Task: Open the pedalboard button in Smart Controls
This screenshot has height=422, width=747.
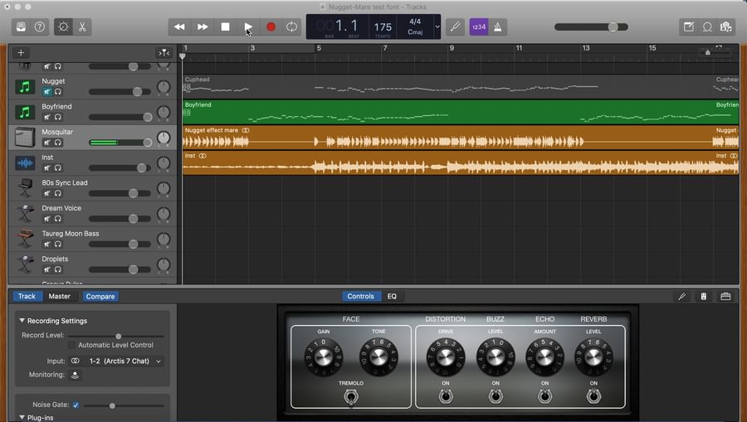Action: (725, 297)
